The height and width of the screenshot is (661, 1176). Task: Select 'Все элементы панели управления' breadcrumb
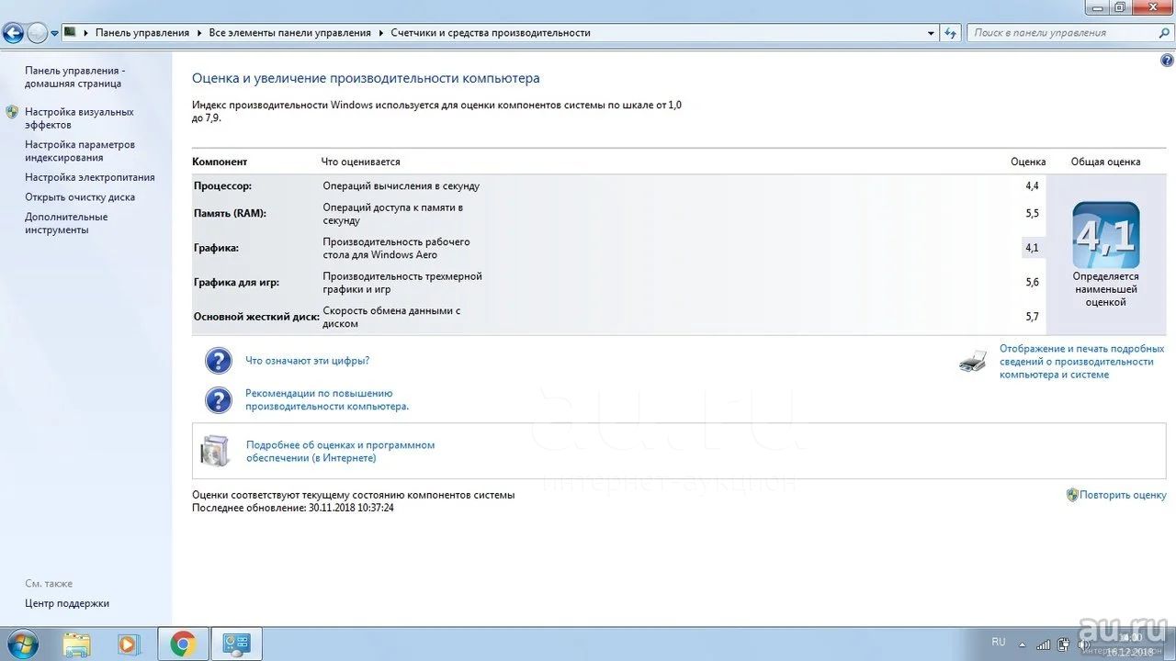(x=290, y=32)
